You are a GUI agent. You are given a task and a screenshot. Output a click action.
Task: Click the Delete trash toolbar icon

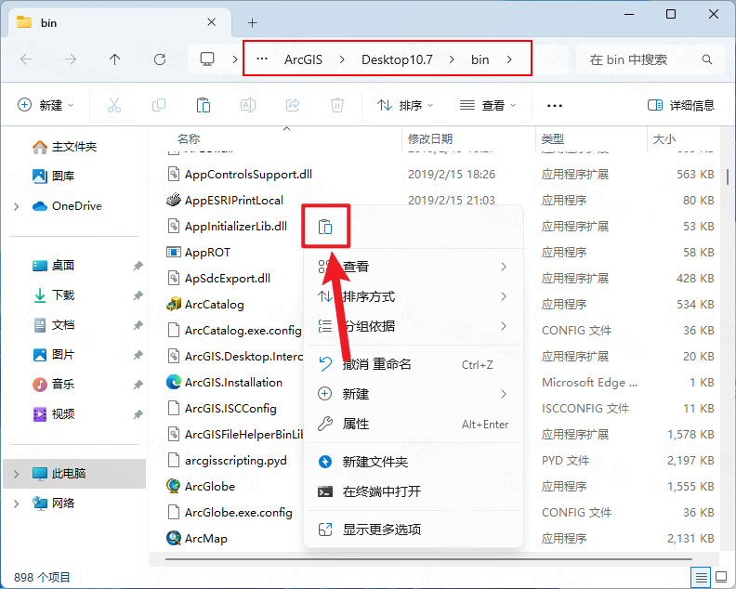[337, 105]
